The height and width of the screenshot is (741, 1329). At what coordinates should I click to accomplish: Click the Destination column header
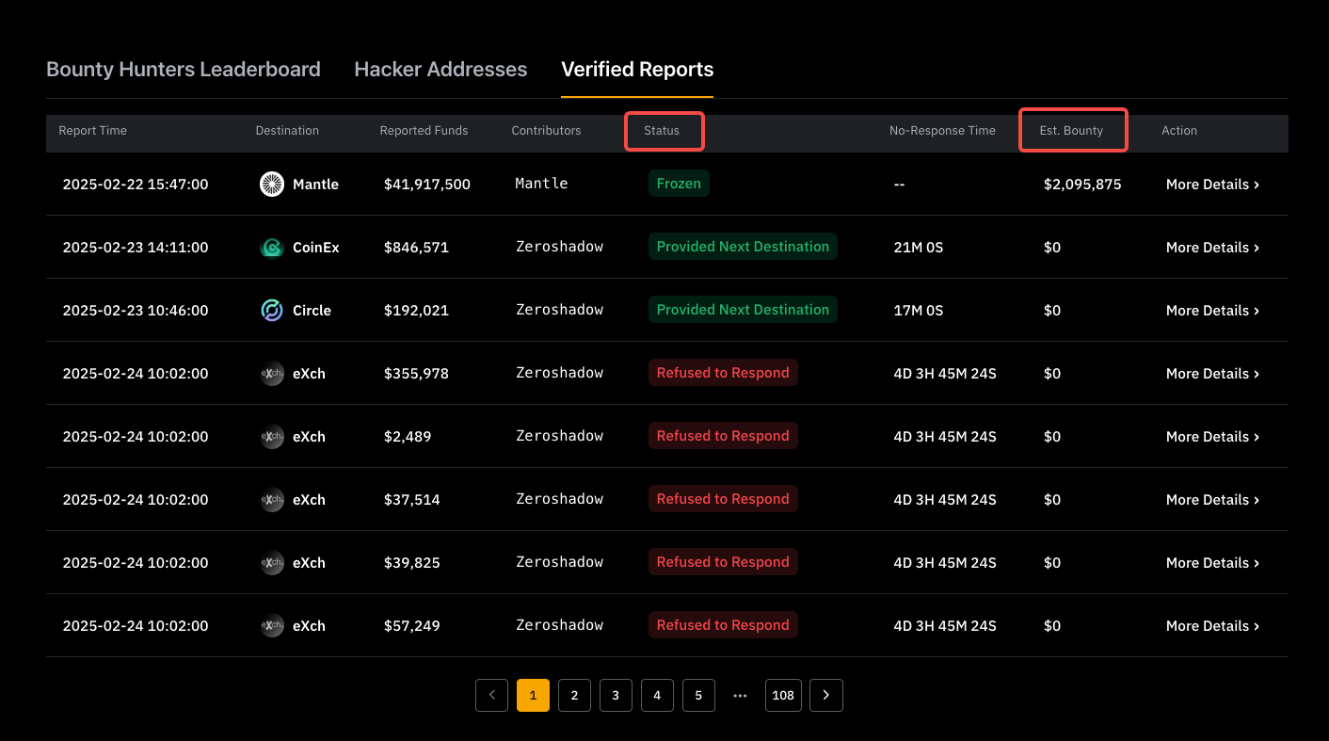click(x=287, y=131)
